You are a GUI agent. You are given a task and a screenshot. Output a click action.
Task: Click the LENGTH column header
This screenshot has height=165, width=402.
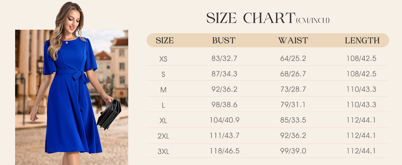[x=362, y=41]
